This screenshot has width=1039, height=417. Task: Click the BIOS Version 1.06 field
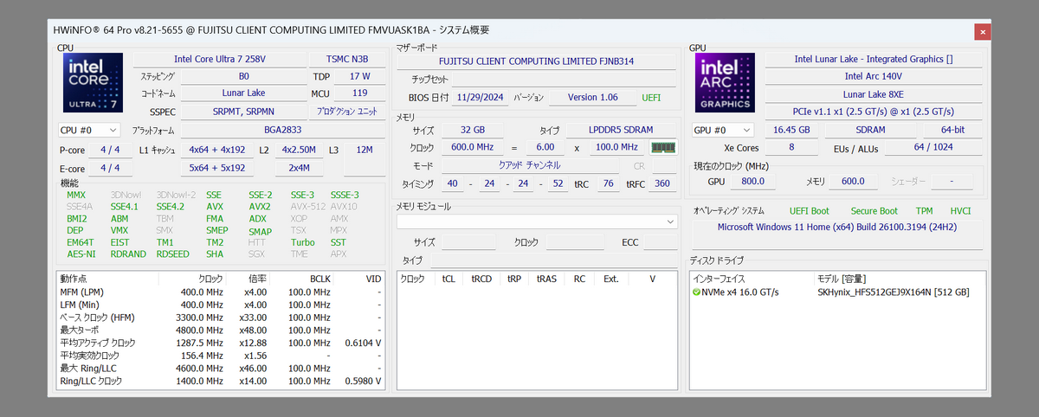[592, 97]
